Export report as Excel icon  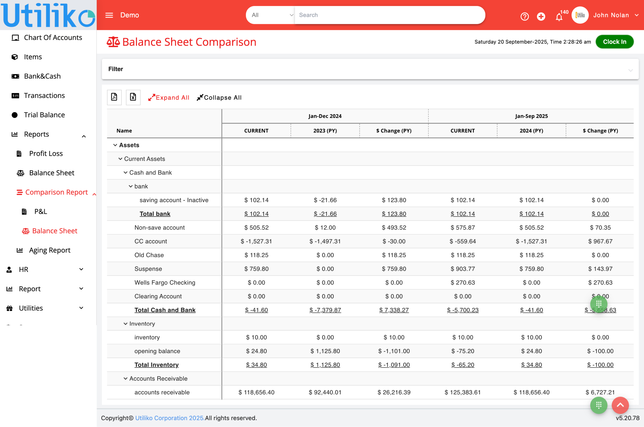tap(133, 97)
